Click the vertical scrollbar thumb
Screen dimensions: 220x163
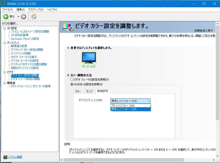coord(217,73)
